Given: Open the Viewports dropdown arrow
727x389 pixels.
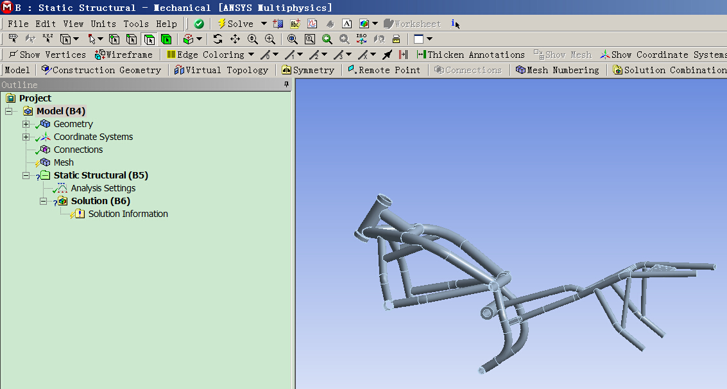Looking at the screenshot, I should [x=429, y=39].
